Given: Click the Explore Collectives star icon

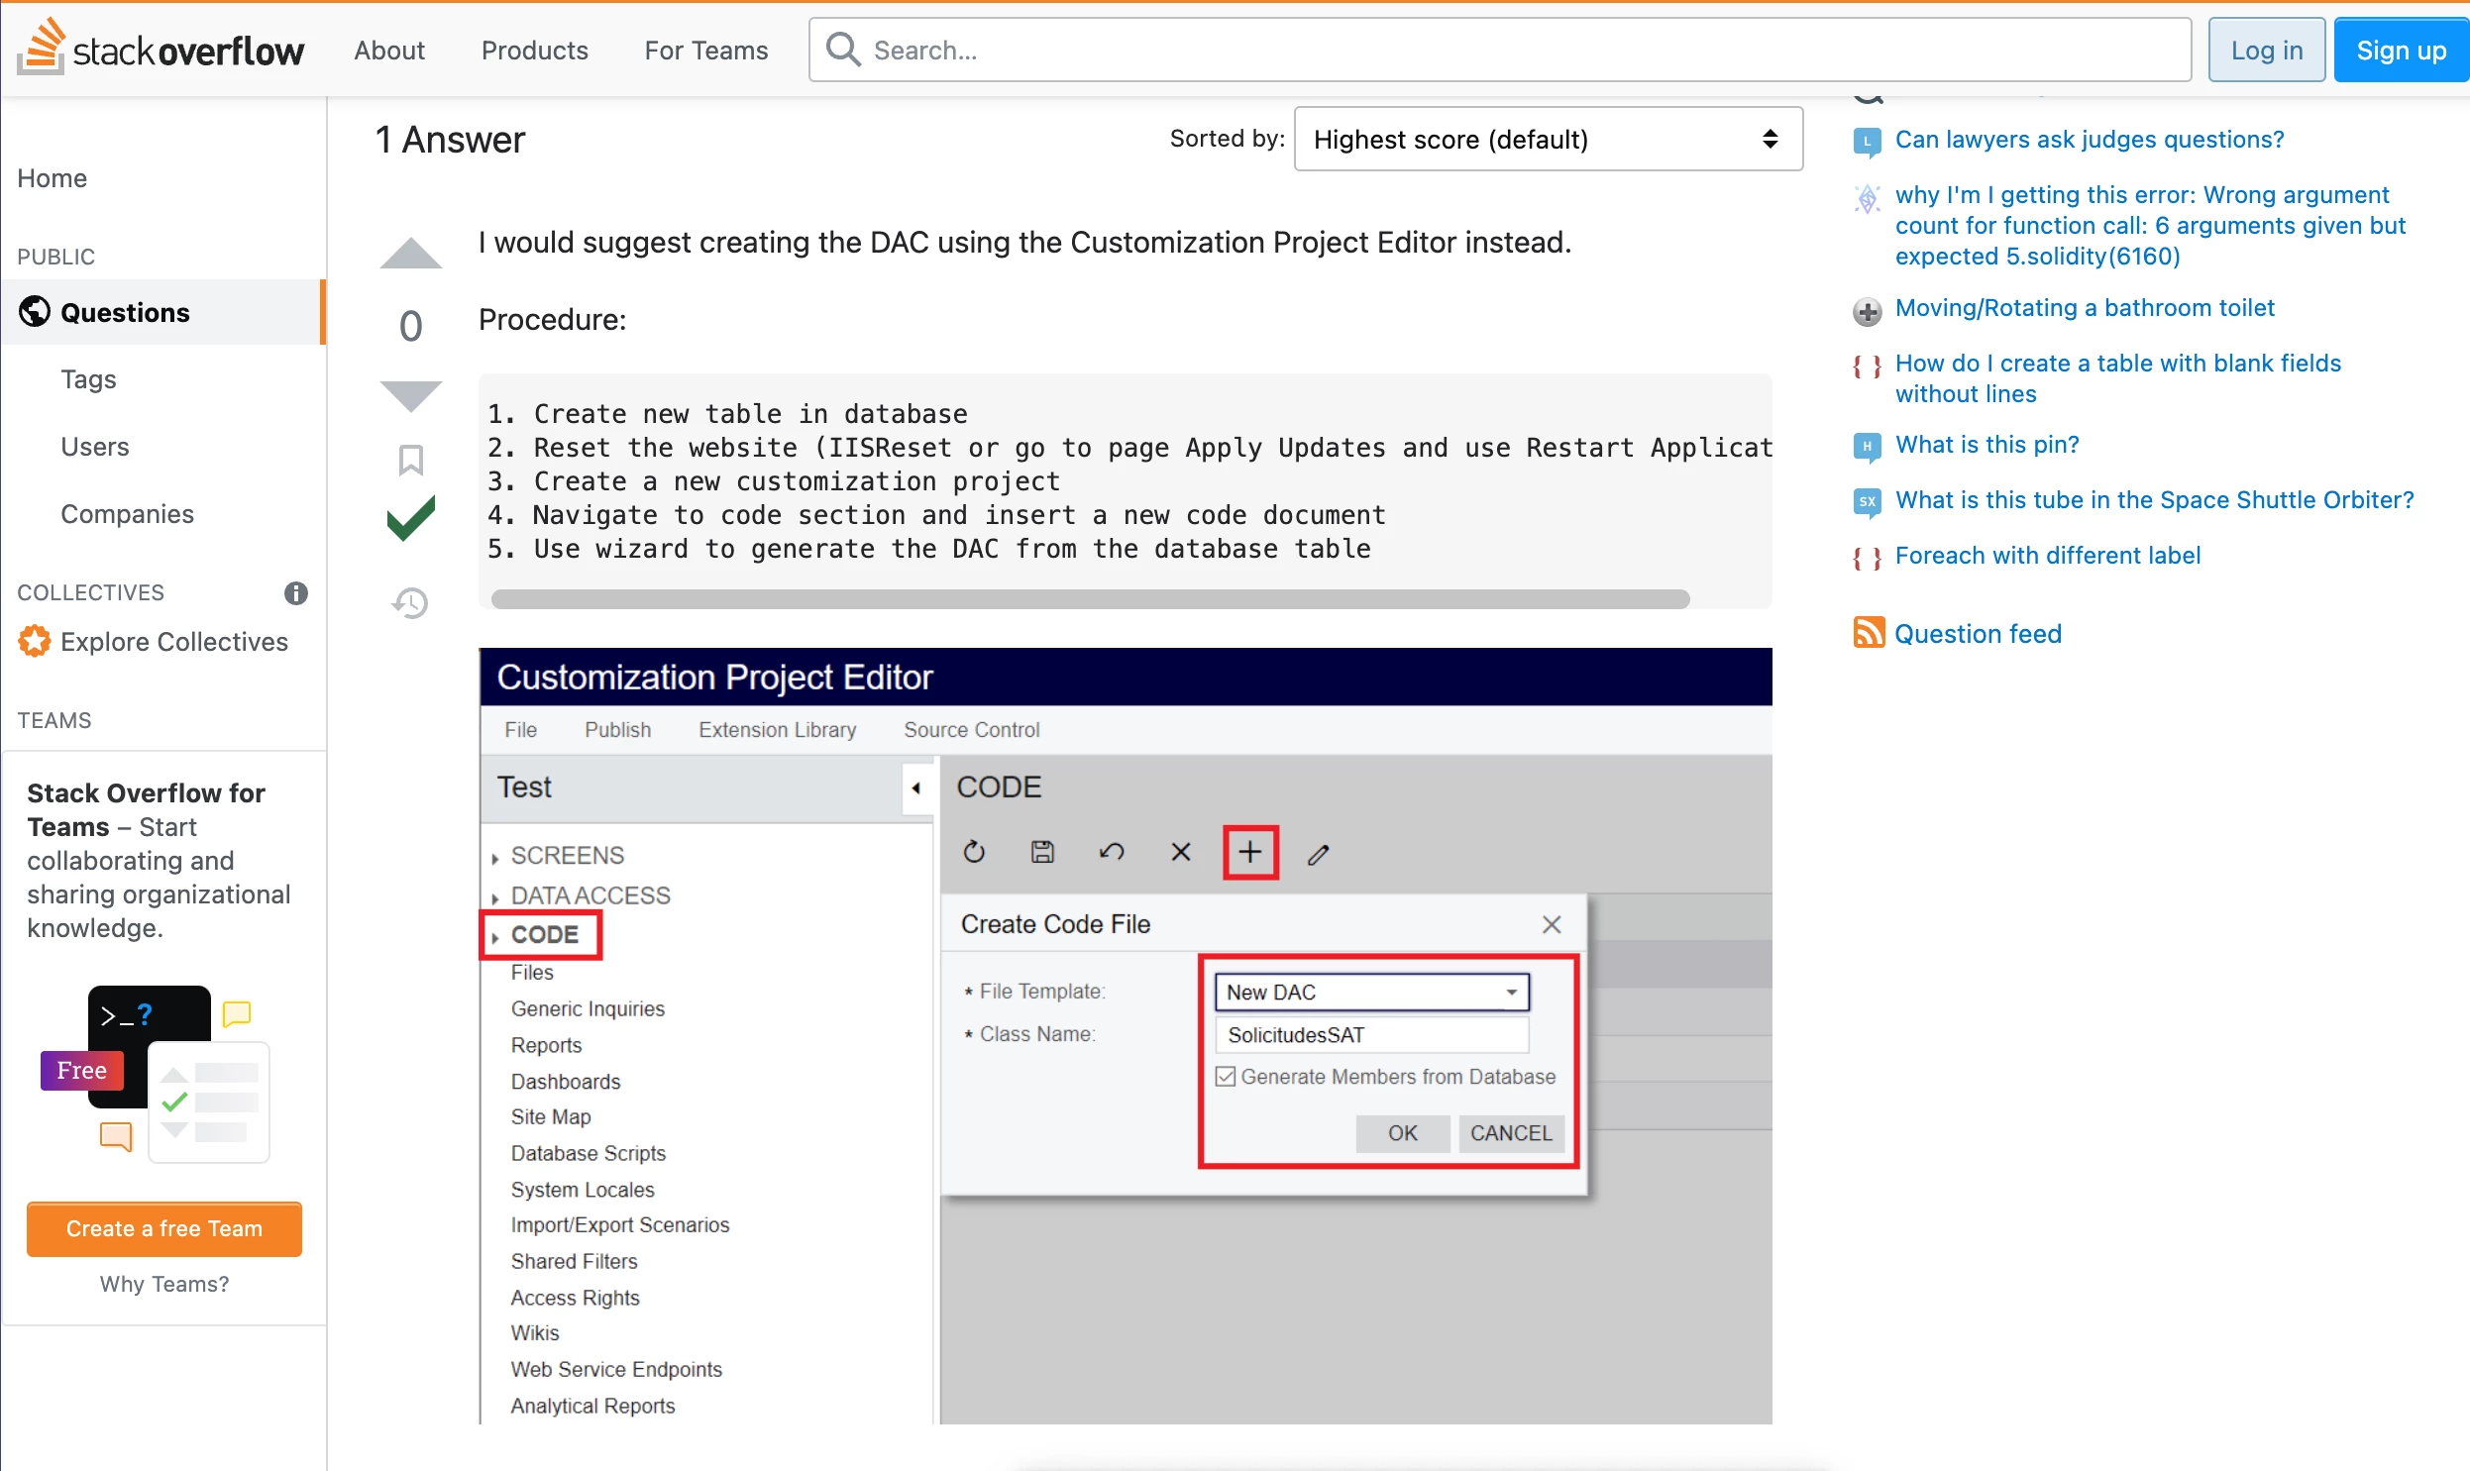Looking at the screenshot, I should 35,641.
